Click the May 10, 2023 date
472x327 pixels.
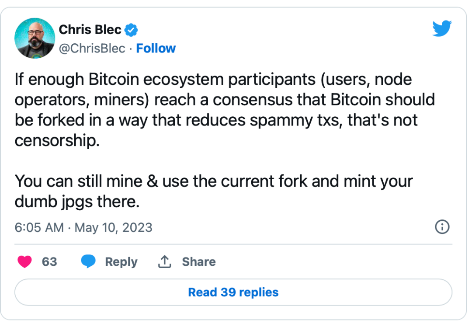pyautogui.click(x=114, y=228)
